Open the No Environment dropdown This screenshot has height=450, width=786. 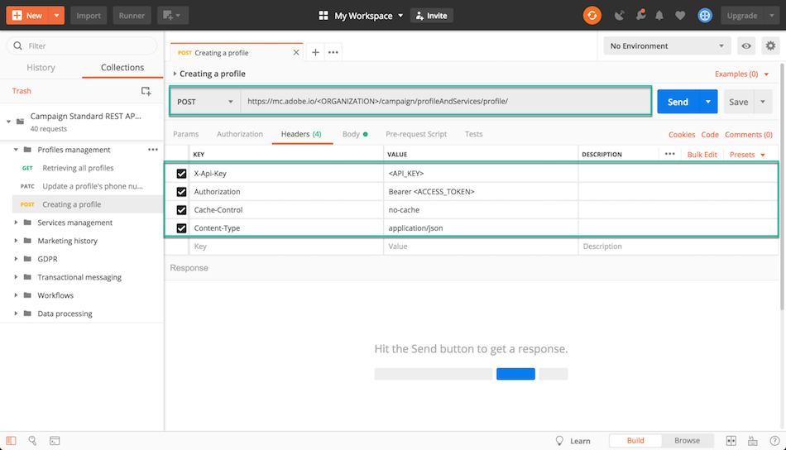pos(667,46)
